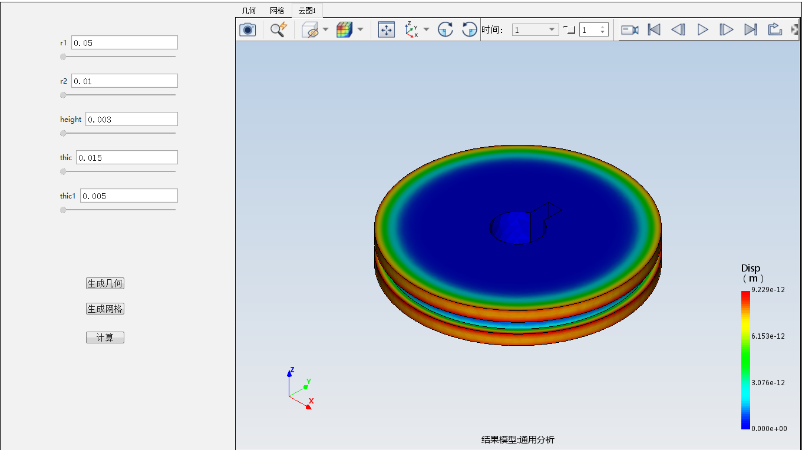Click the rotate clockwise icon
The height and width of the screenshot is (450, 802).
[x=445, y=29]
